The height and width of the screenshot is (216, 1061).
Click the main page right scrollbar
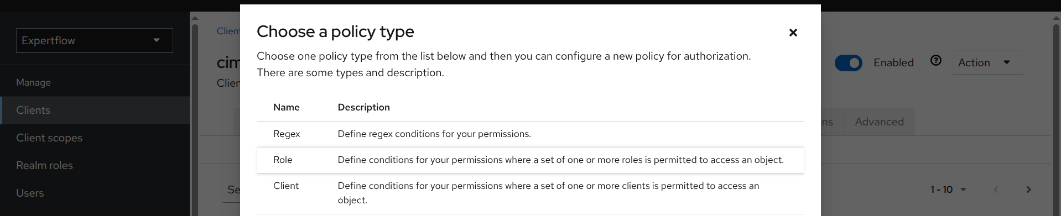pos(1057,116)
